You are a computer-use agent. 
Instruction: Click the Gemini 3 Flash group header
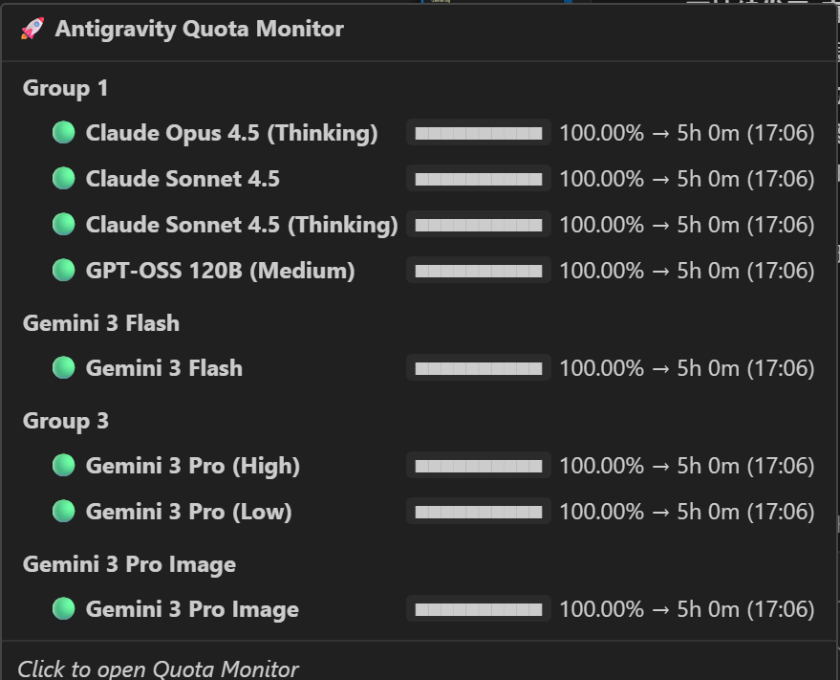point(100,323)
